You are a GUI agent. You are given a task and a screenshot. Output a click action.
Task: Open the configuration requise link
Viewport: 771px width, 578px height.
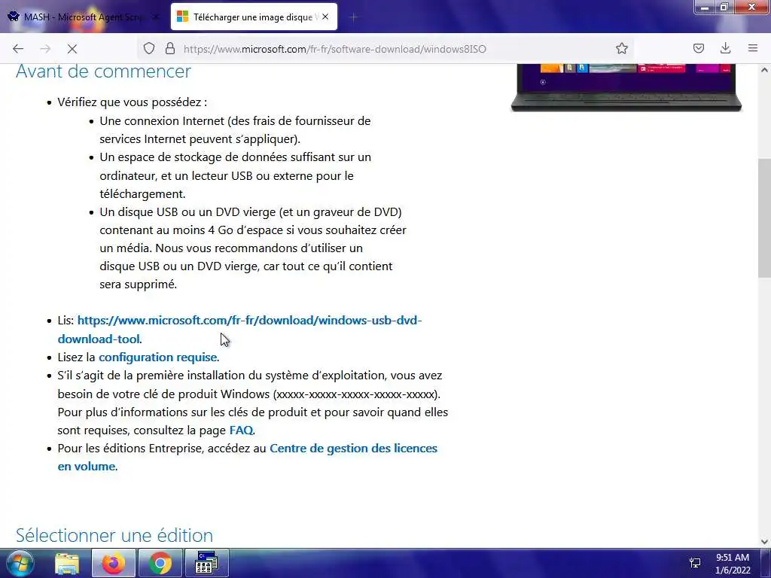tap(158, 357)
